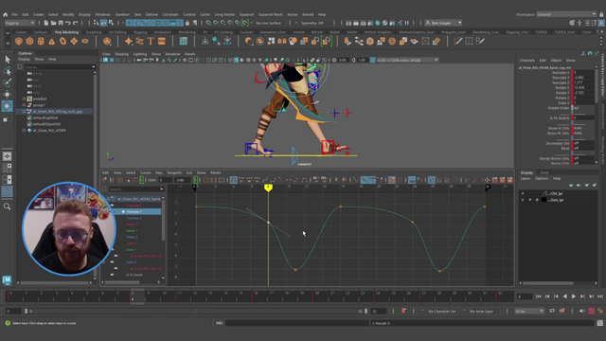Create a polygon cube from shelf
The width and height of the screenshot is (606, 341).
[29, 41]
